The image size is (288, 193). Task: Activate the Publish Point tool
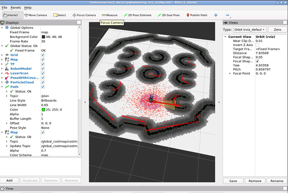[x=197, y=15]
